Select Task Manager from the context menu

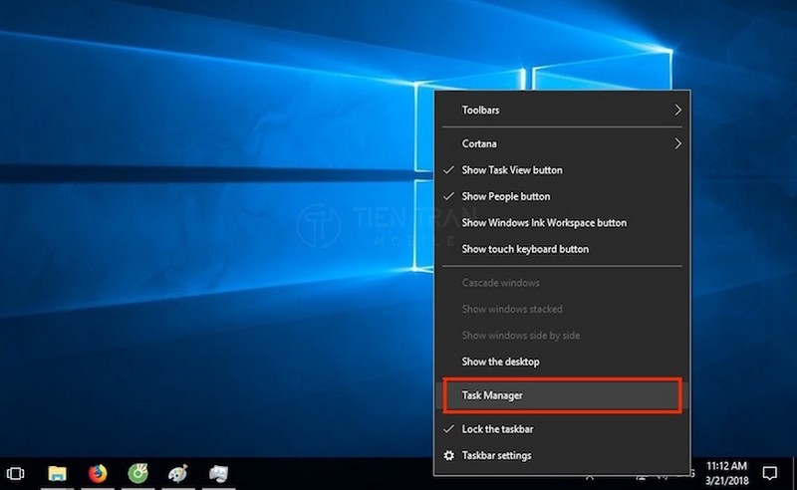point(492,395)
